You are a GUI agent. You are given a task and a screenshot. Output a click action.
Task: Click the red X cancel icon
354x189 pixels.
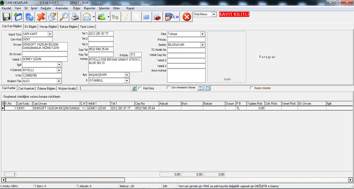click(41, 17)
